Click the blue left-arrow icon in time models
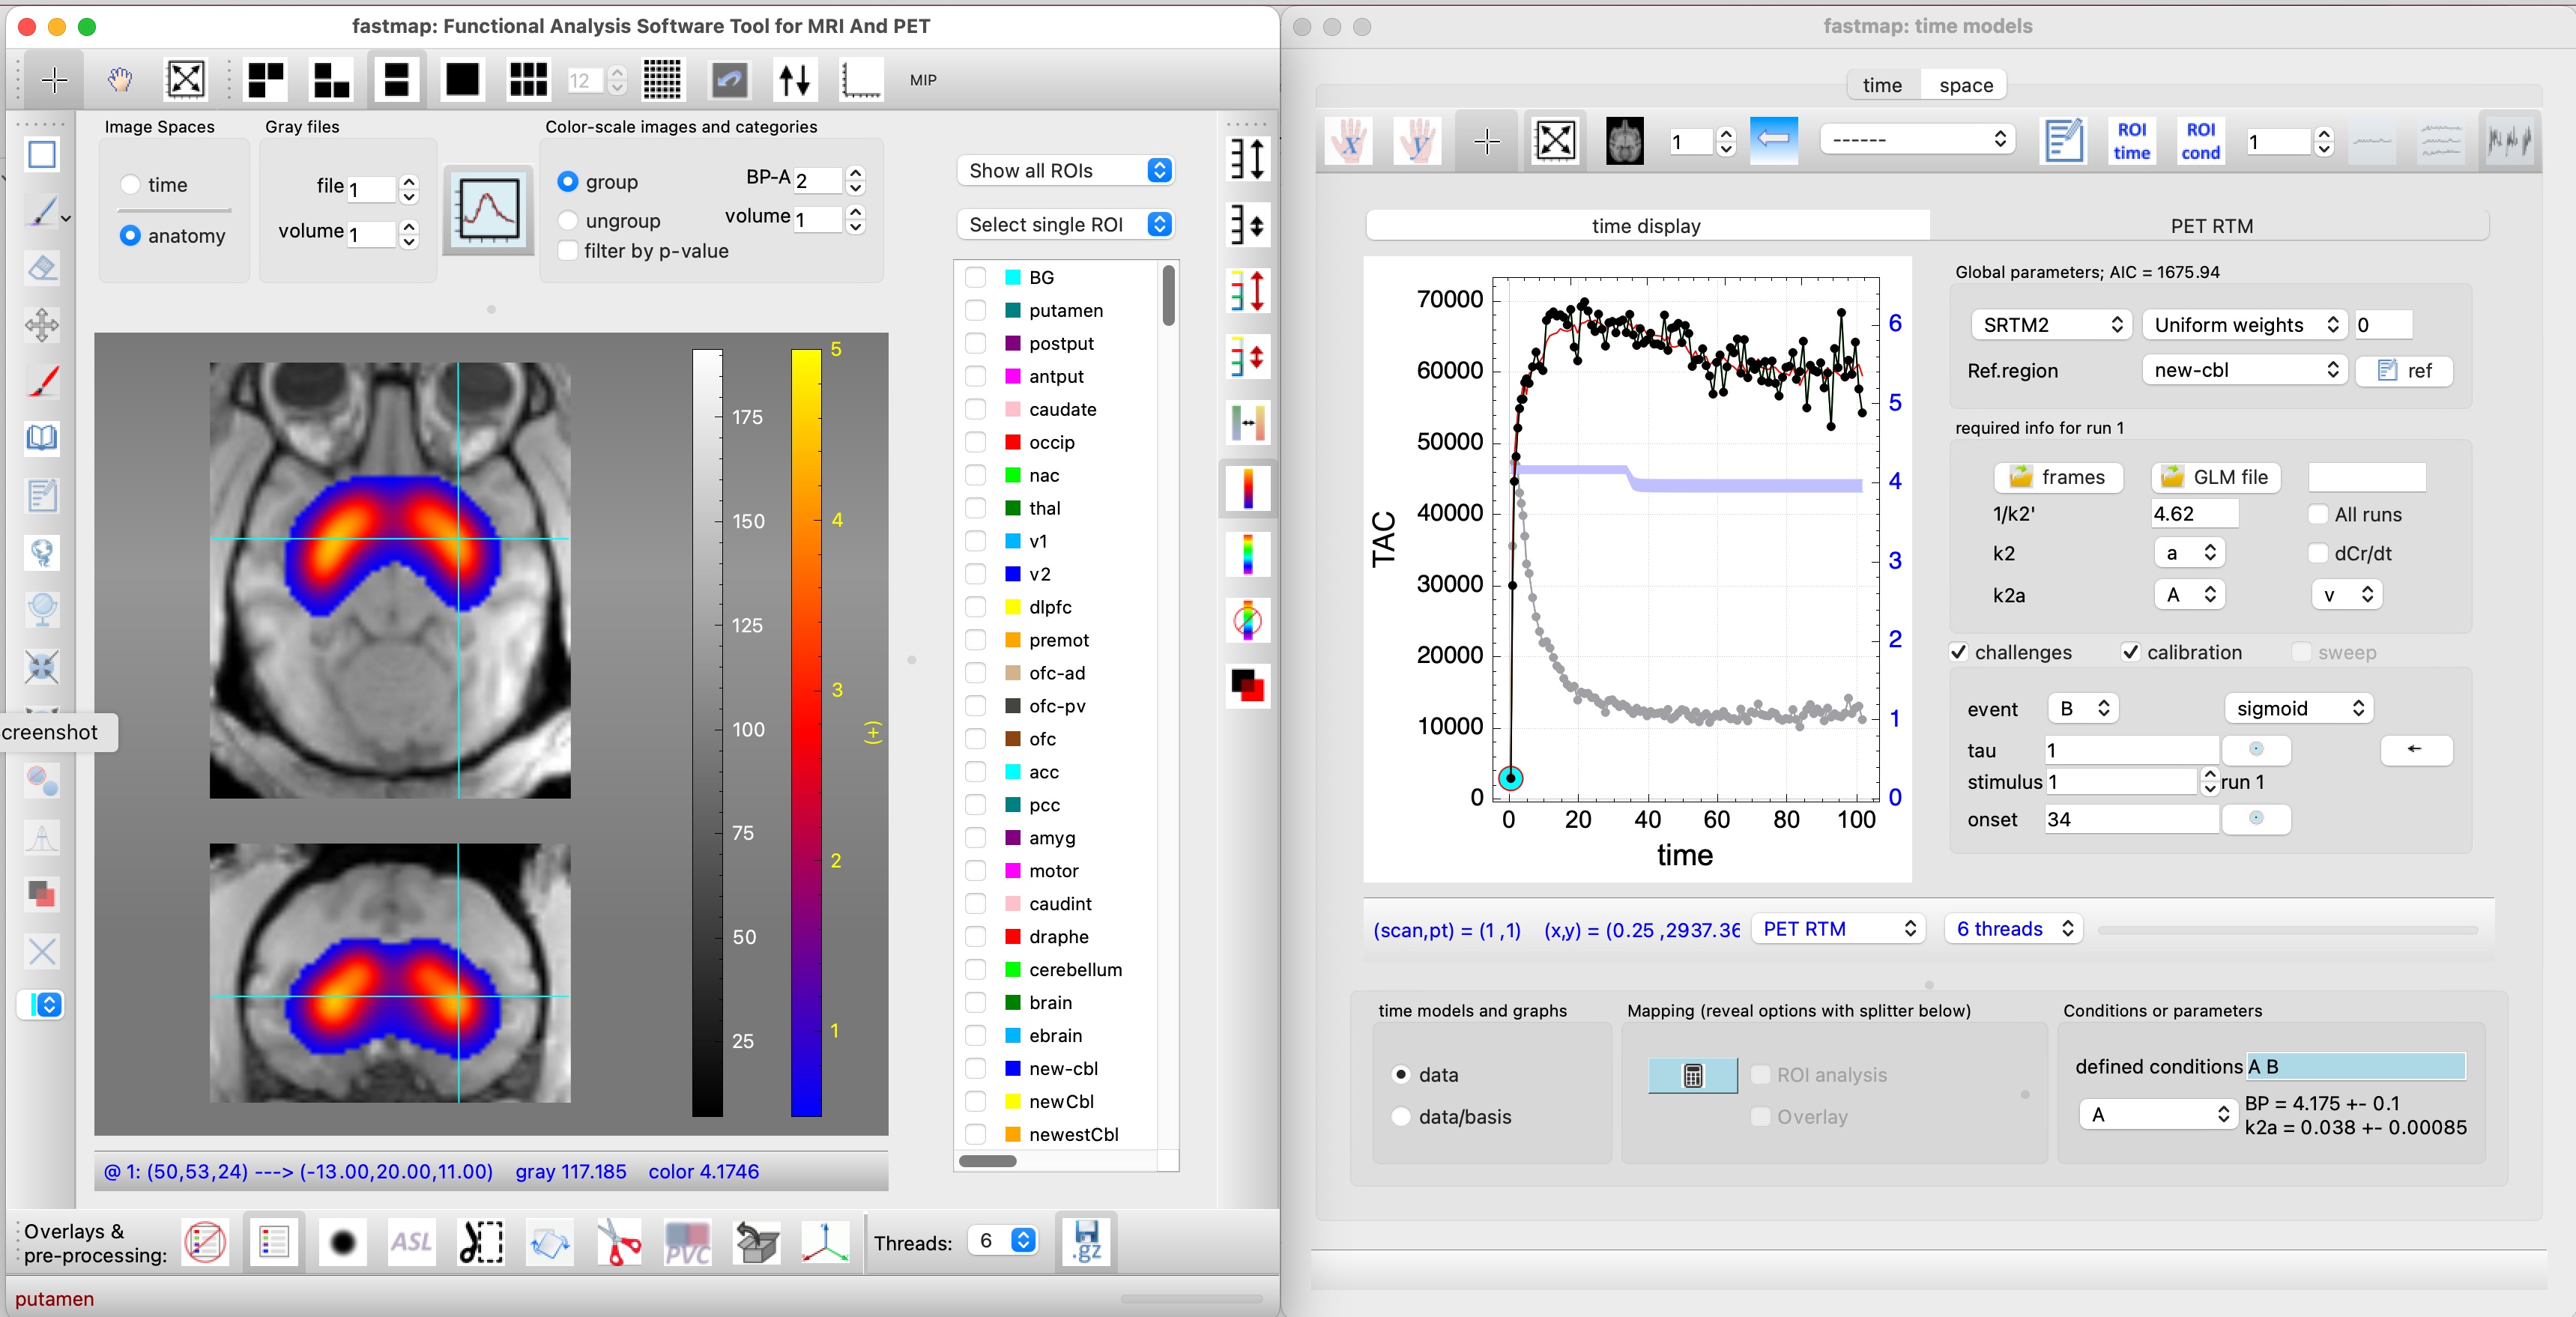 [x=1773, y=139]
